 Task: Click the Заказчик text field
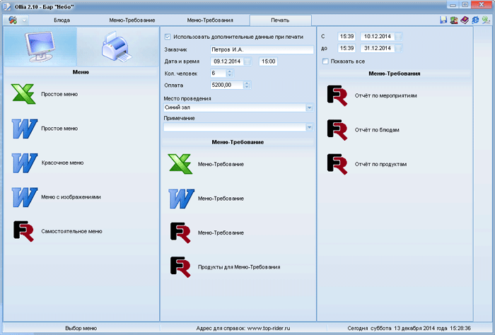tap(261, 50)
